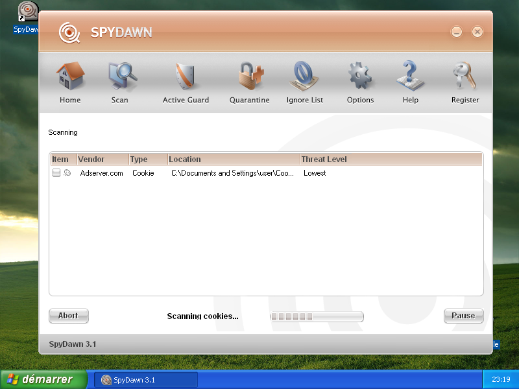519x389 pixels.
Task: Click the Options label
Action: (x=360, y=100)
